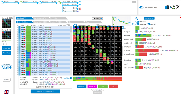
Task: Select the Raise 92.5 (111%) tab
Action: pos(42,22)
